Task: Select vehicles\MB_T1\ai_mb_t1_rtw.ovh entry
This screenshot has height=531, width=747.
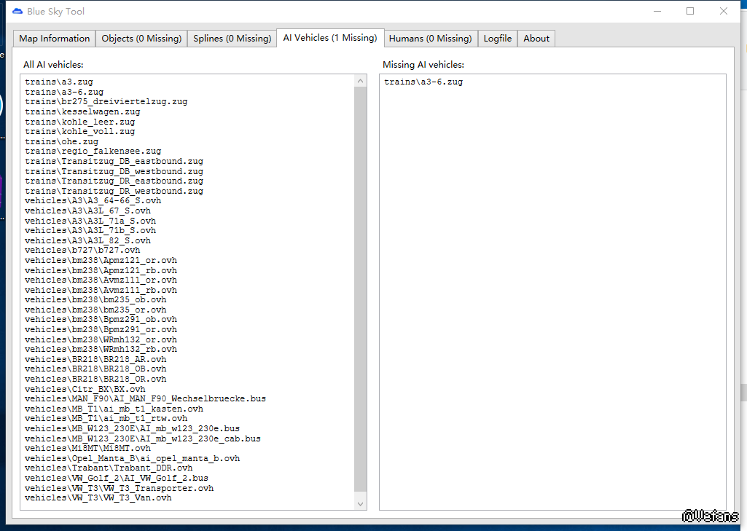Action: (106, 419)
